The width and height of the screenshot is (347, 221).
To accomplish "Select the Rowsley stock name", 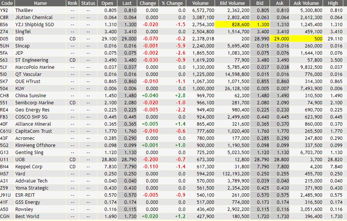I will (24, 209).
